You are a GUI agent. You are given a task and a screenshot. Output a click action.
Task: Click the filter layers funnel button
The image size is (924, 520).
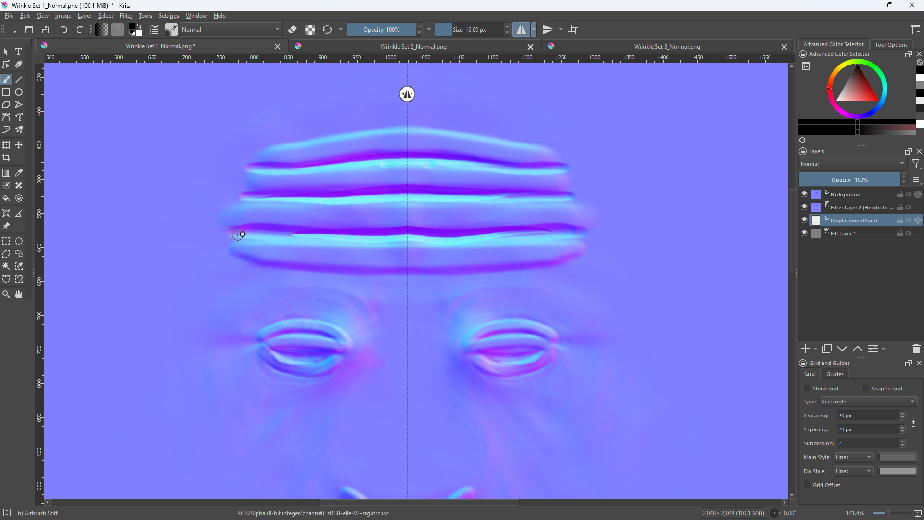(916, 164)
